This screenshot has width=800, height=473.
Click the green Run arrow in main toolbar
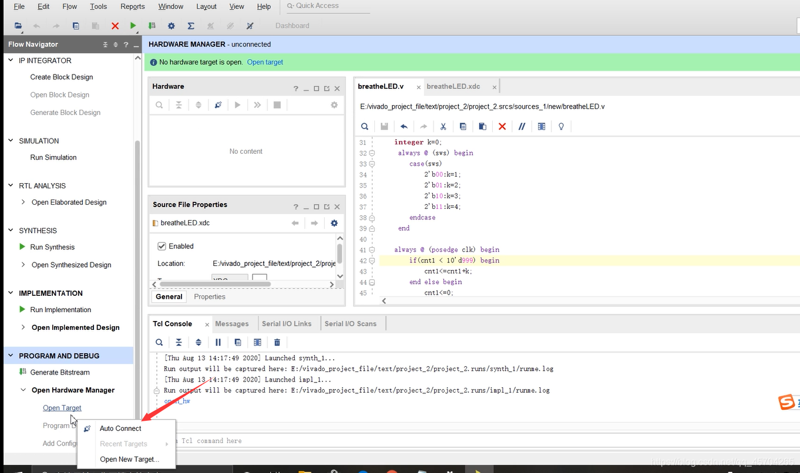pos(133,26)
